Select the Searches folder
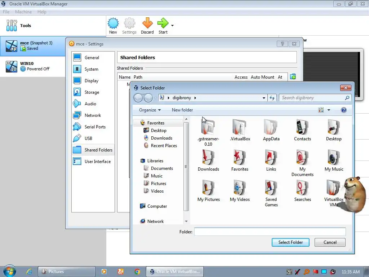 (x=302, y=190)
